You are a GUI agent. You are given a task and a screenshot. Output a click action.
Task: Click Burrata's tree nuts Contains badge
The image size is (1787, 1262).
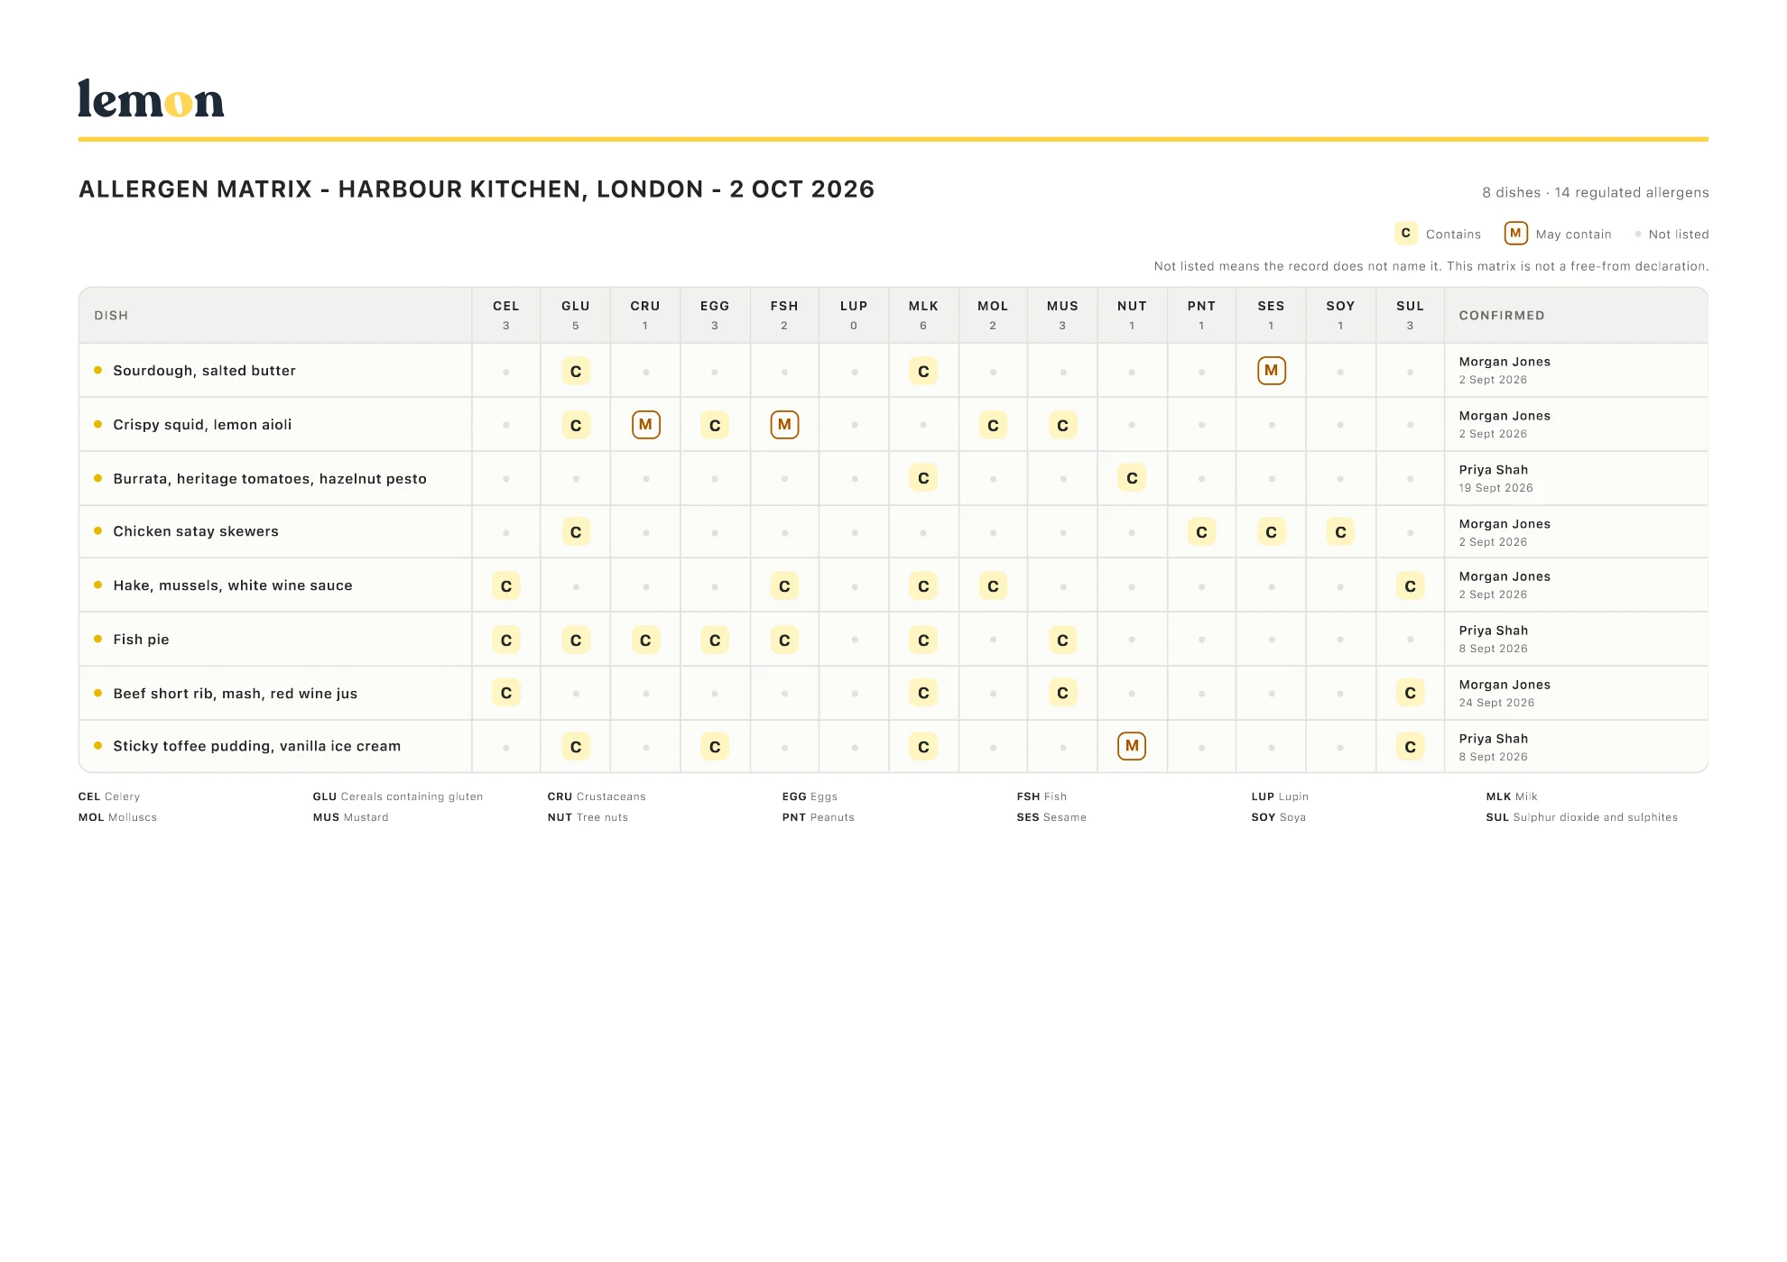[1132, 478]
